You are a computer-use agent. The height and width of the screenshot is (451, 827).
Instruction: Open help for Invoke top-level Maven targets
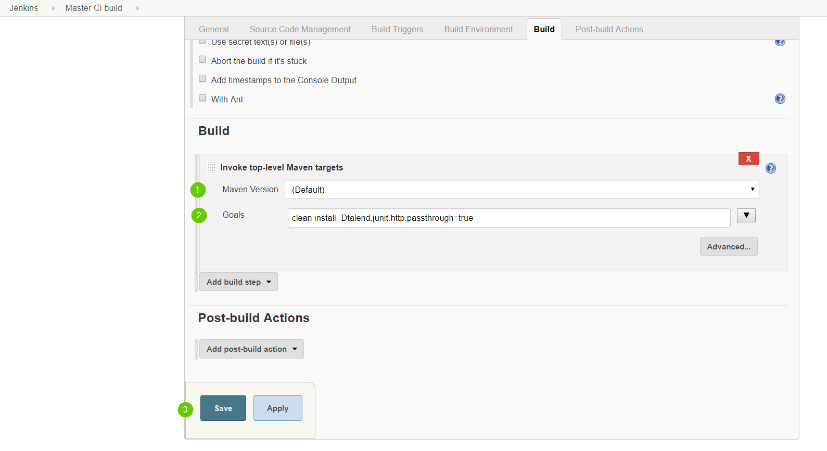click(770, 168)
